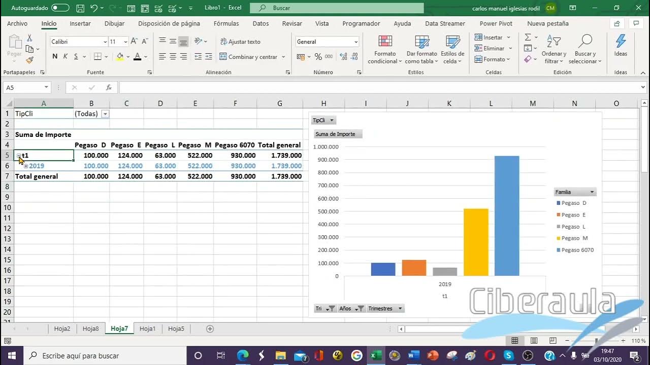Viewport: 650px width, 365px height.
Task: Save the workbook with the disk icon
Action: tap(80, 8)
